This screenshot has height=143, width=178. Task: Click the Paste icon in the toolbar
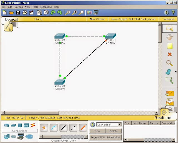point(46,13)
